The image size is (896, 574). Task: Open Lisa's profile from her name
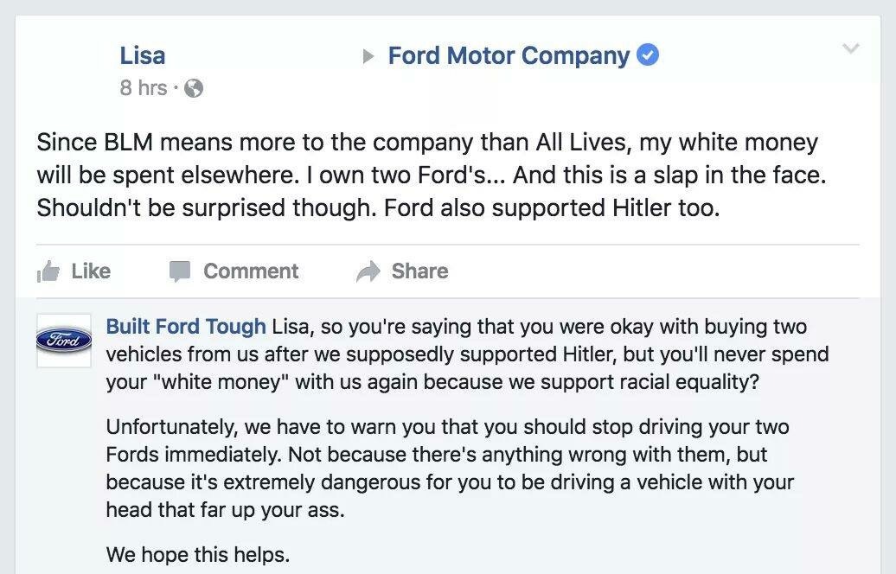(143, 56)
